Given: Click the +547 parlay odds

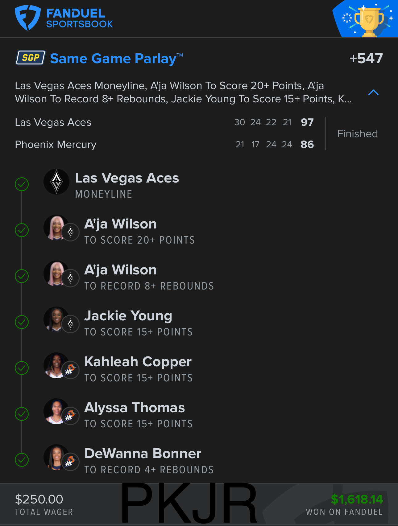Looking at the screenshot, I should click(366, 58).
